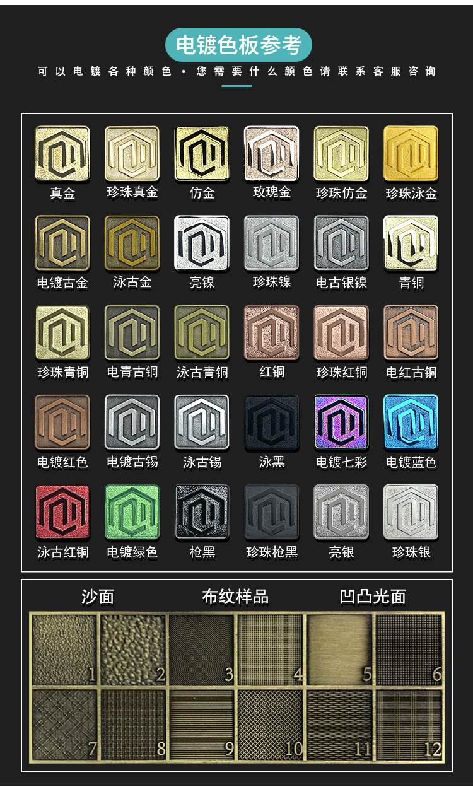473x787 pixels.
Task: Select the 电镀绿色 green plating swatch
Action: [x=132, y=512]
